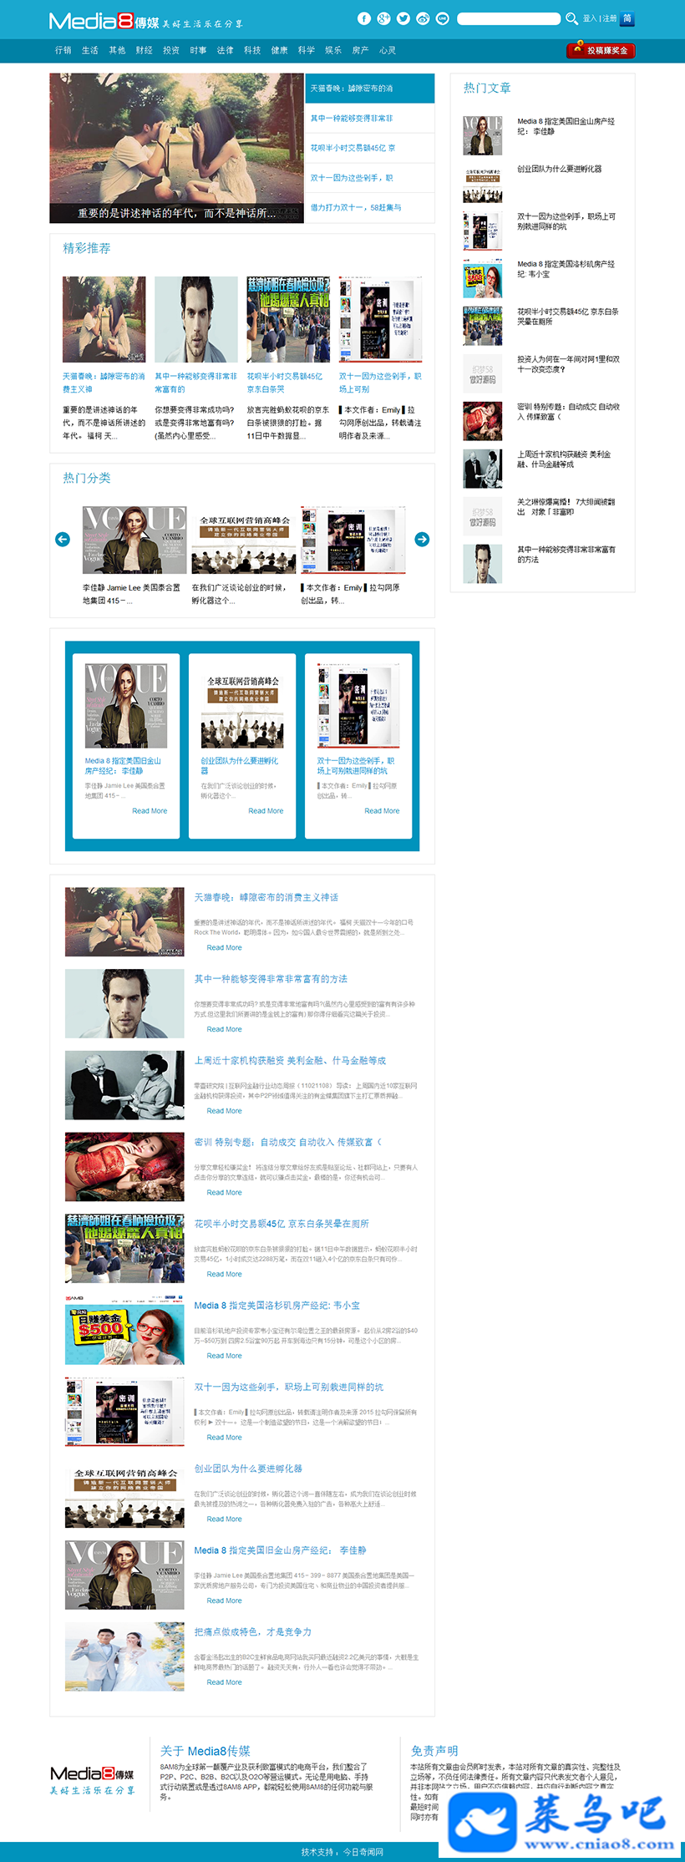Image resolution: width=685 pixels, height=1862 pixels.
Task: Open the 科学 nav menu item
Action: (307, 50)
